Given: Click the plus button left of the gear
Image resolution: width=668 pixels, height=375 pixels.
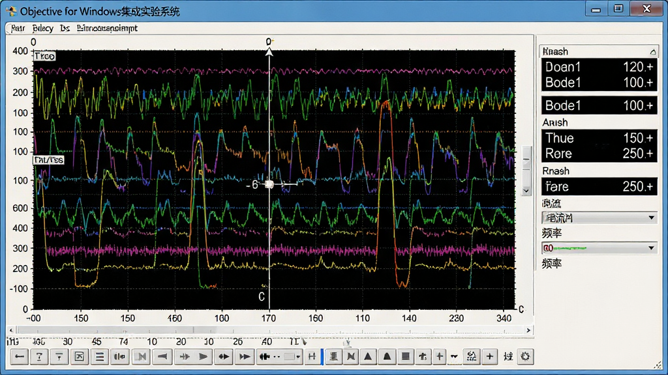Looking at the screenshot, I should click(490, 356).
